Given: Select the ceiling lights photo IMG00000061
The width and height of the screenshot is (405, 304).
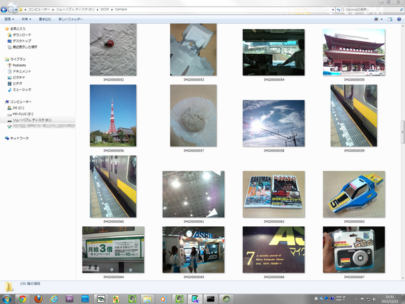Looking at the screenshot, I should [x=193, y=194].
